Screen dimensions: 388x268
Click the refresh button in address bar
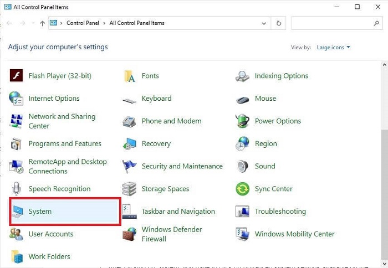[279, 23]
